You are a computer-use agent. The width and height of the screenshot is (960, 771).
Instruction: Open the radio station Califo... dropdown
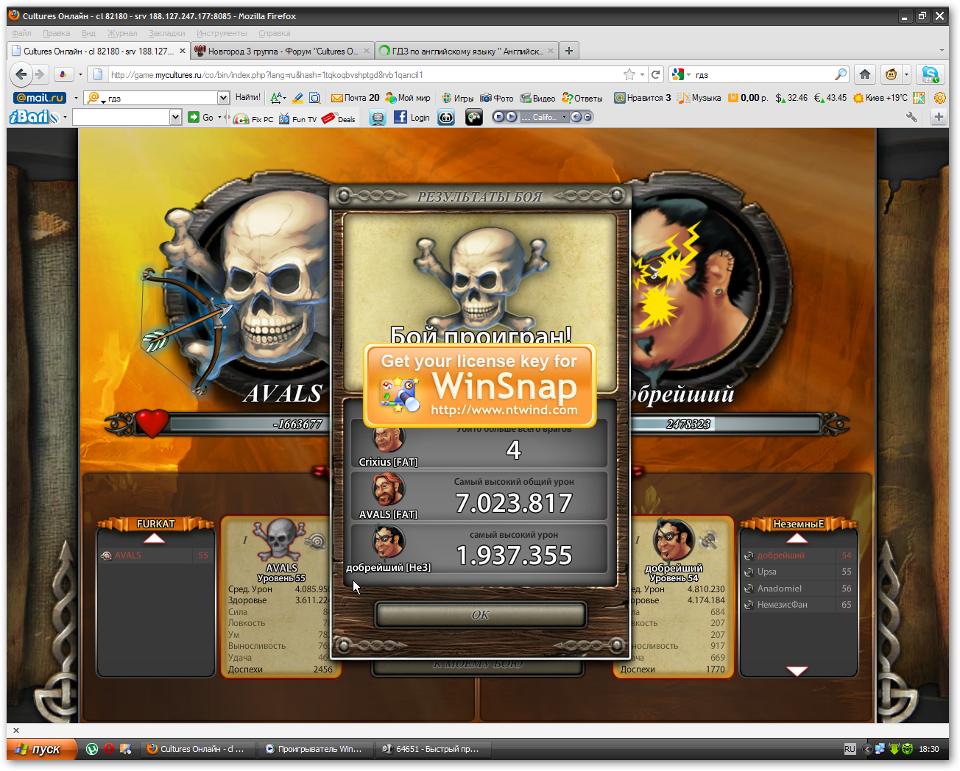coord(565,117)
